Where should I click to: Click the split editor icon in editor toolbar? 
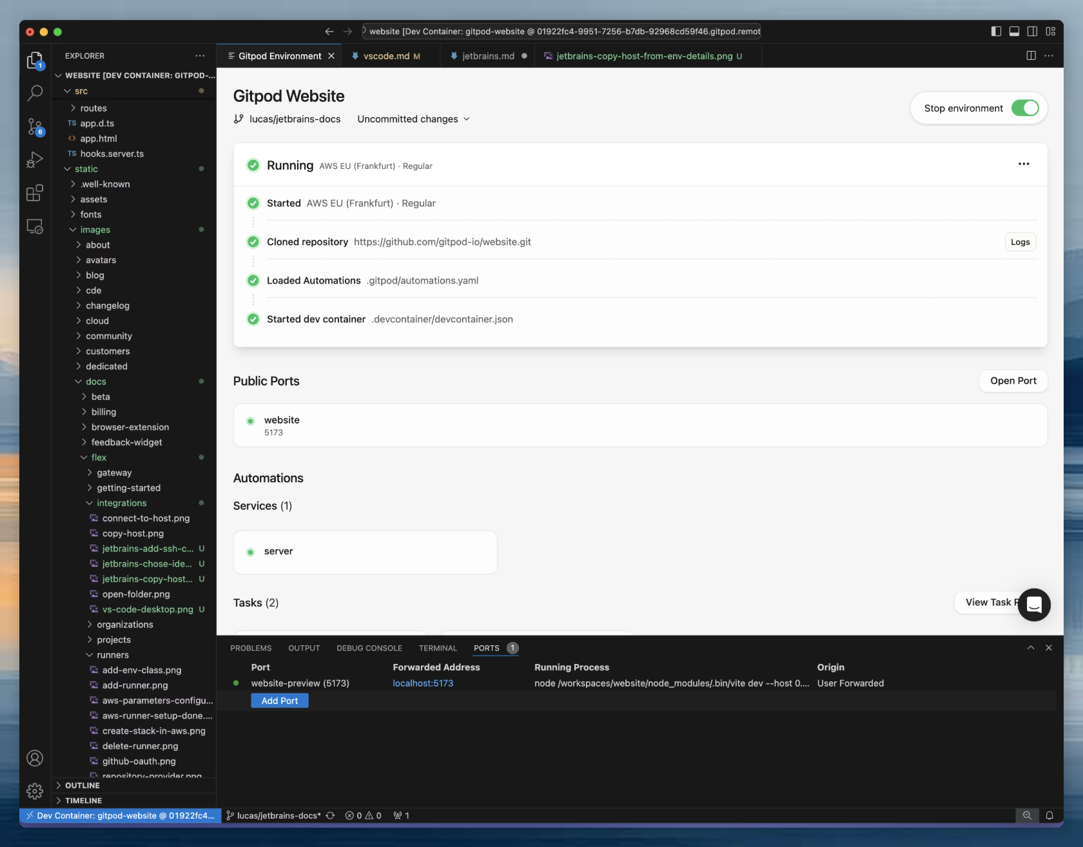(x=1029, y=55)
